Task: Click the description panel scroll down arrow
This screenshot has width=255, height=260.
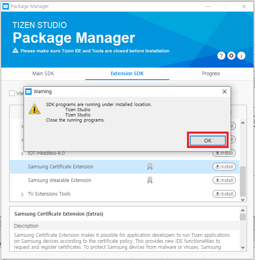Action: pos(243,247)
